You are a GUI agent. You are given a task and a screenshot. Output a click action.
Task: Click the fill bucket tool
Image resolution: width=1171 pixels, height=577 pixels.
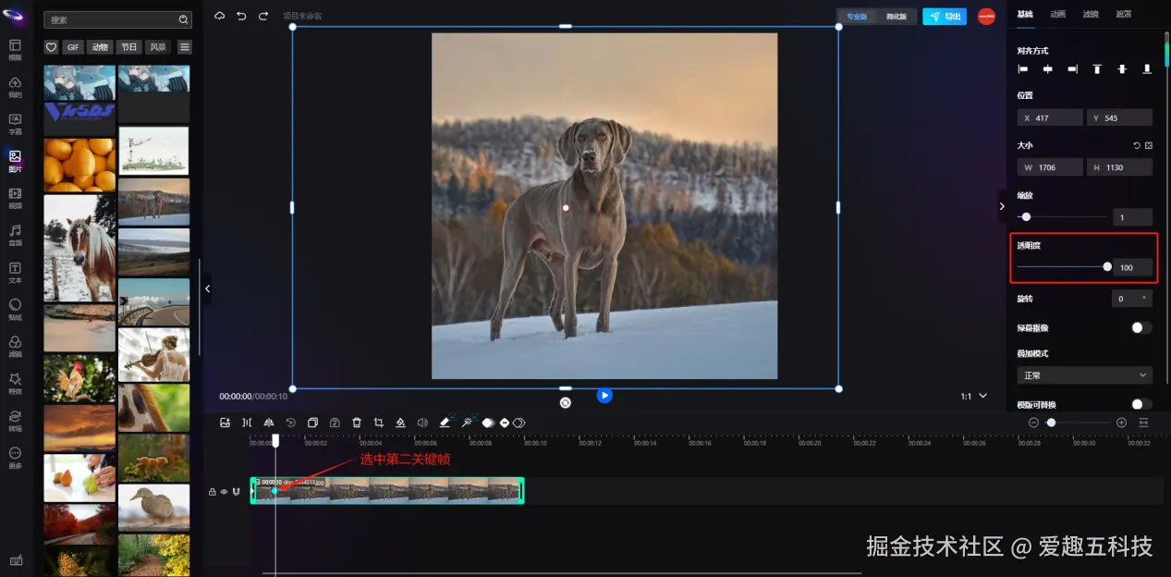point(400,423)
